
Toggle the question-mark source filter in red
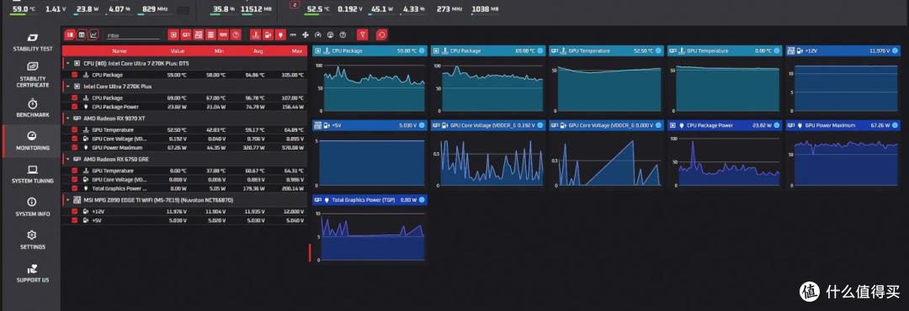point(236,34)
